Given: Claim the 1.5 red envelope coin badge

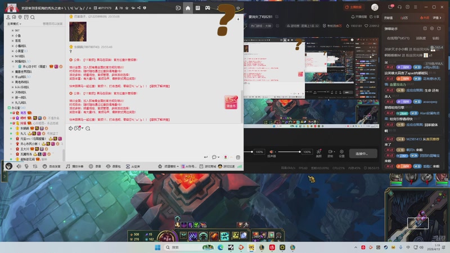Looking at the screenshot, I should click(x=231, y=102).
